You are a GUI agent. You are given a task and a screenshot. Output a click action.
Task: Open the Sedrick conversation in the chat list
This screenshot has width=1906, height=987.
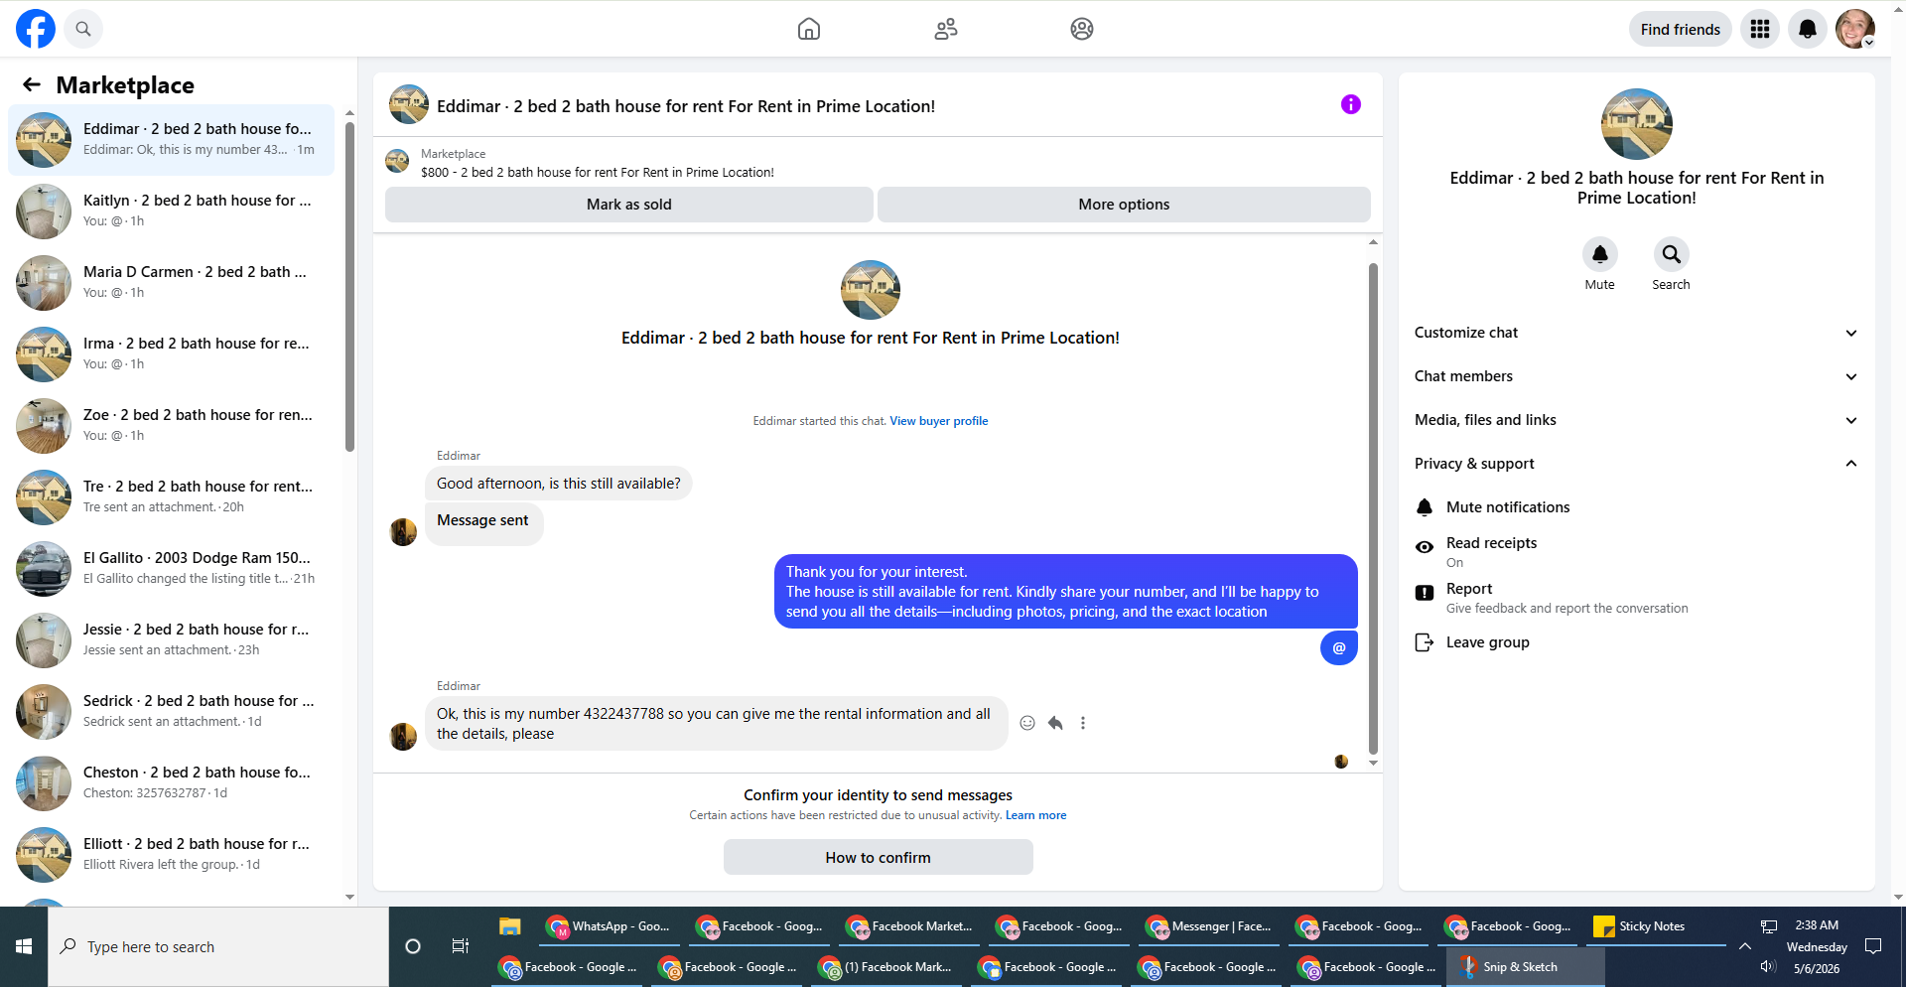coord(172,712)
